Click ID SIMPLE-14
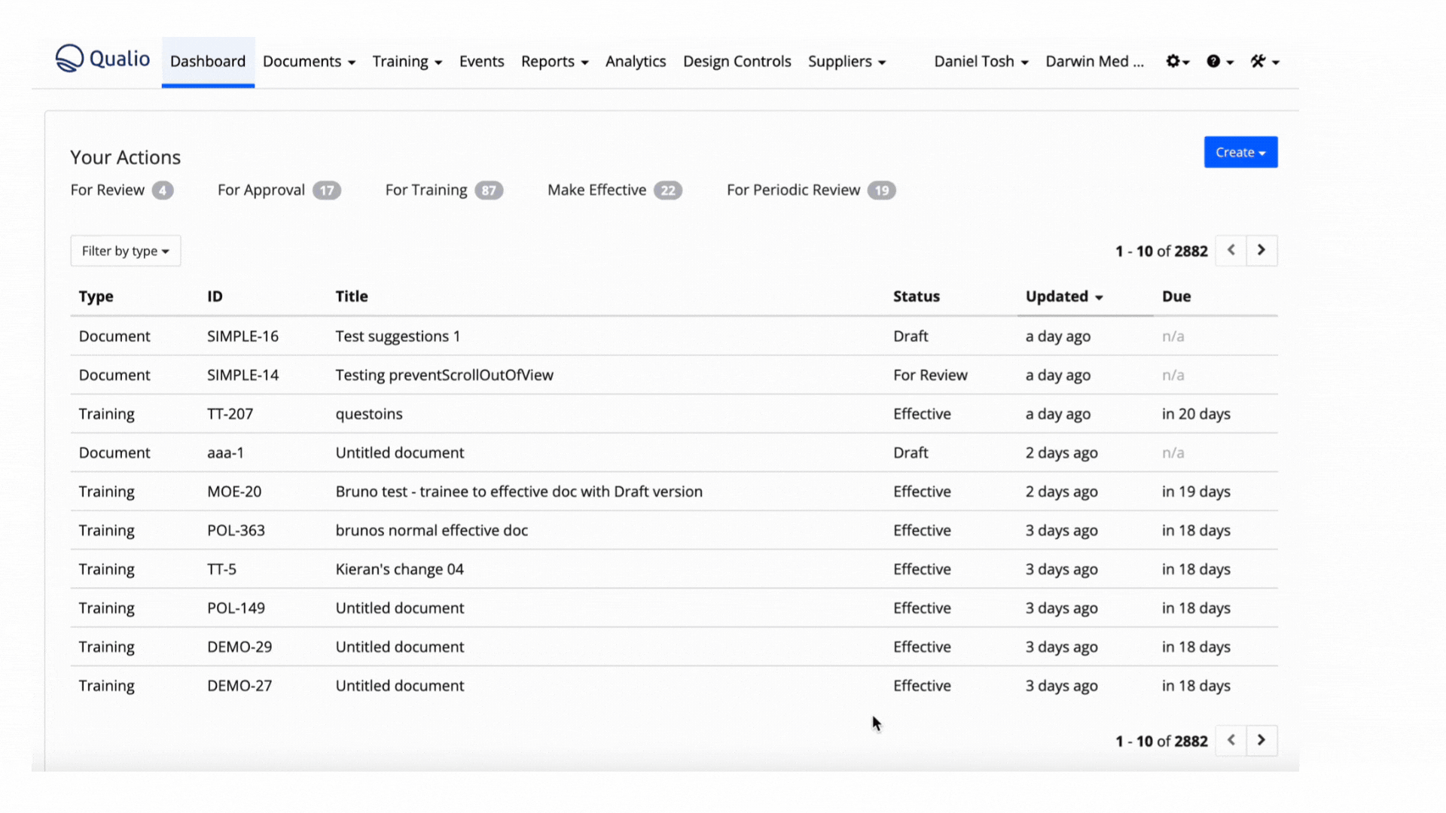This screenshot has width=1446, height=813. click(243, 375)
